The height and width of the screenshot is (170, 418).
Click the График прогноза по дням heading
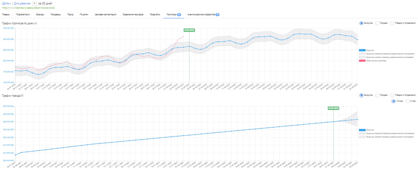click(x=18, y=23)
